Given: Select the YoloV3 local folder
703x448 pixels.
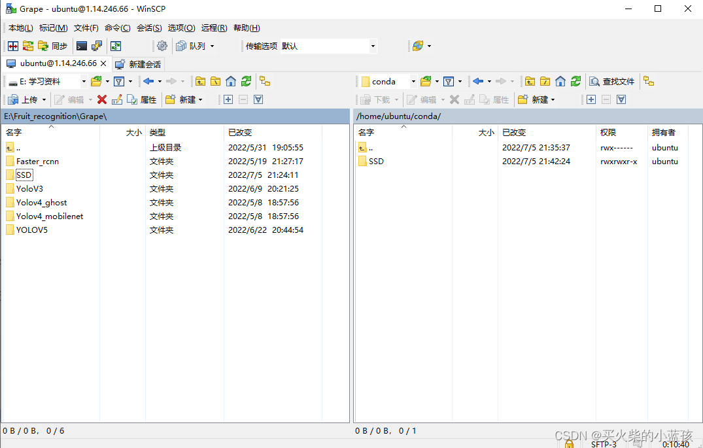Looking at the screenshot, I should coord(29,189).
